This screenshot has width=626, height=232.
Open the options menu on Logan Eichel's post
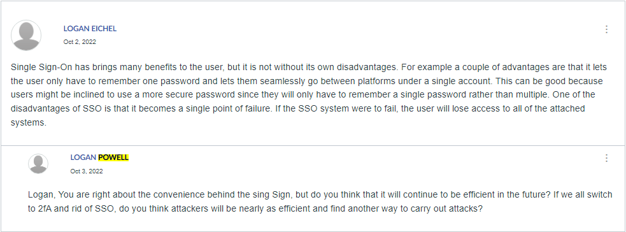(x=606, y=29)
